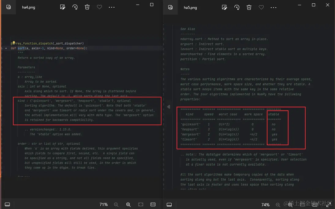335x209 pixels.
Task: Click the 71% zoom level
Action: point(104,204)
